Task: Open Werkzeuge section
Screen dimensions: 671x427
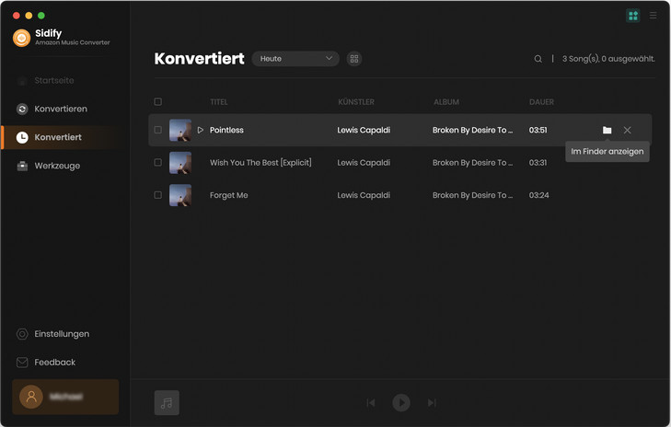Action: coord(57,166)
